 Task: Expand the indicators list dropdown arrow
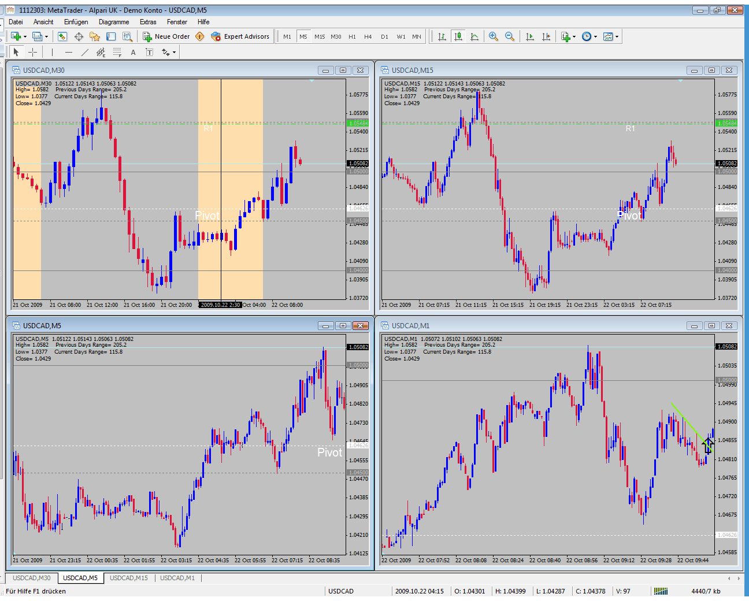(x=574, y=36)
